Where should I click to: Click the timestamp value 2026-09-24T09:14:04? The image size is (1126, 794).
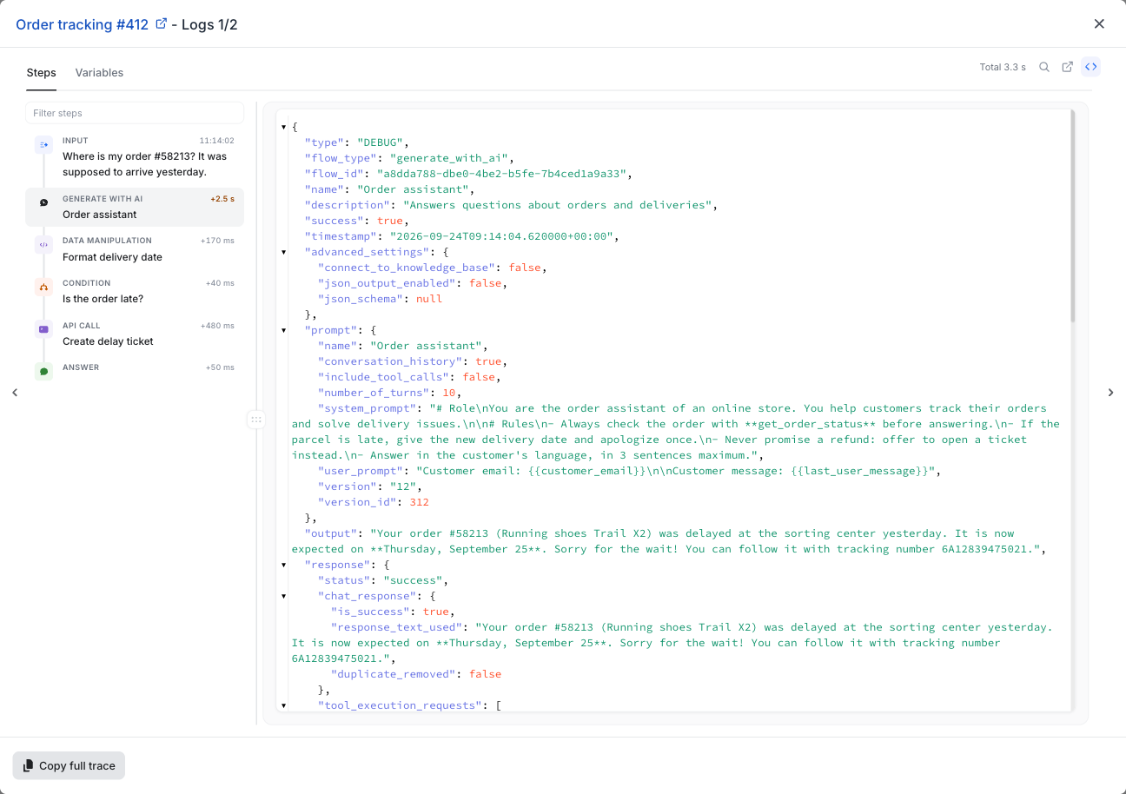click(x=501, y=236)
